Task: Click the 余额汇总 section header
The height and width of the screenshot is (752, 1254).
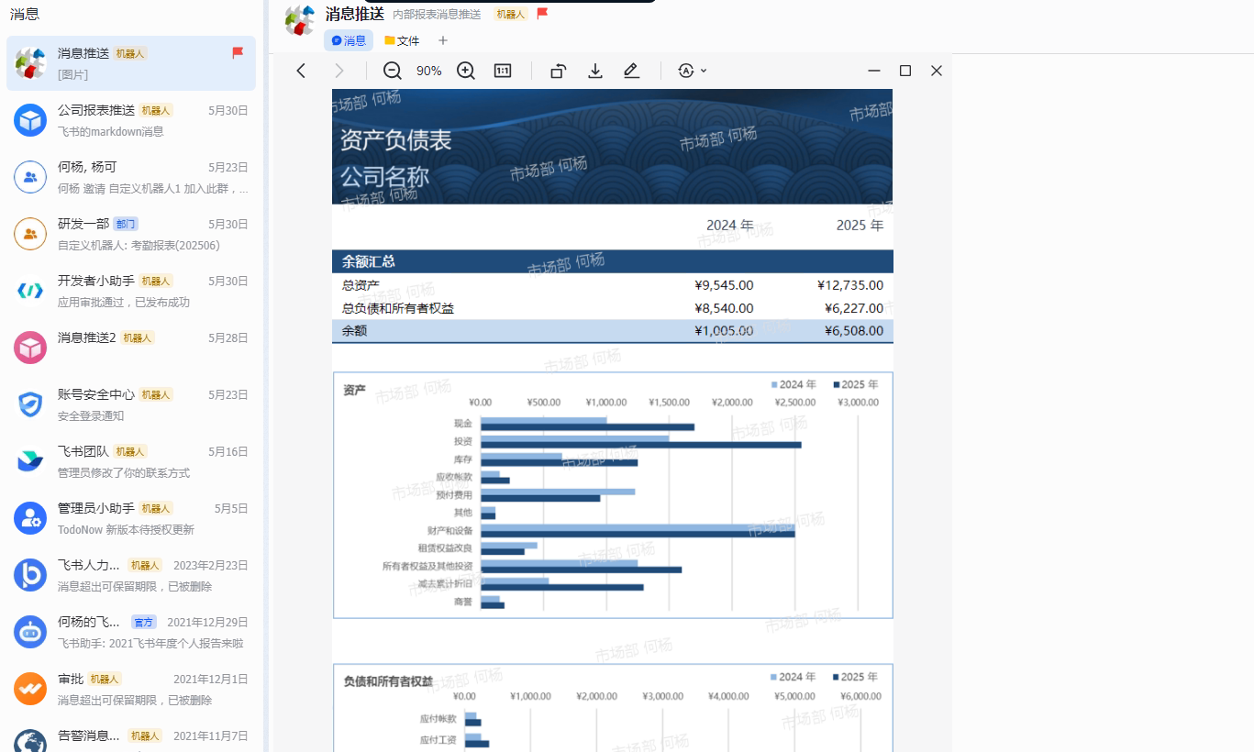Action: [369, 261]
